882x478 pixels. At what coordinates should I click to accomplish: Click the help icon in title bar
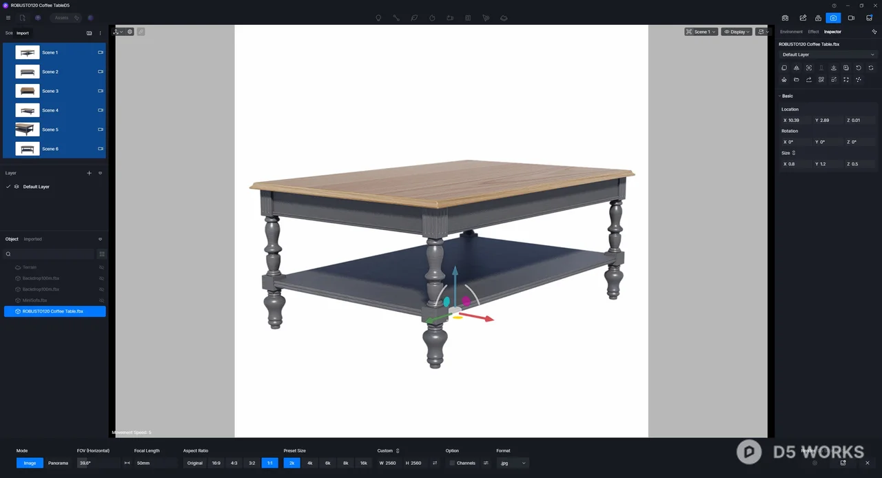[x=834, y=6]
